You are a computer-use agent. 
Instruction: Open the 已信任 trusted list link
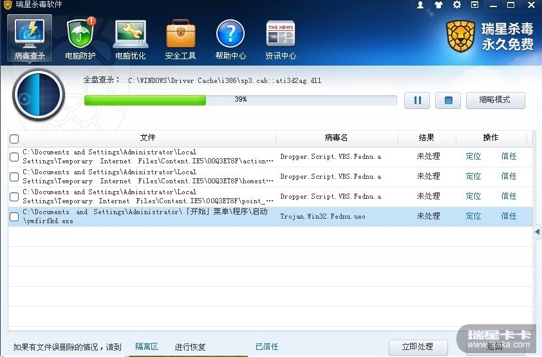267,347
